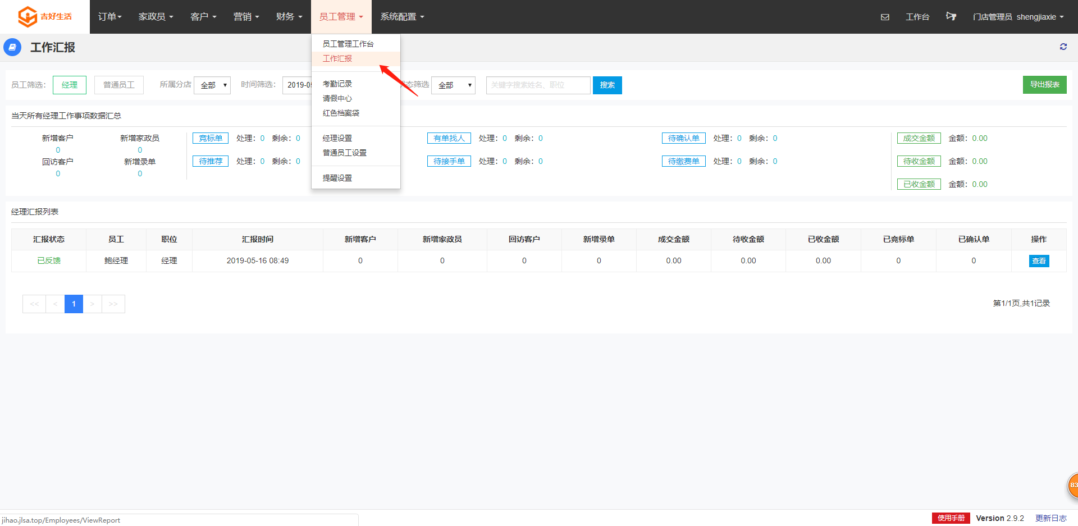This screenshot has height=526, width=1078.
Task: Open 提醒设置 menu item
Action: (356, 178)
